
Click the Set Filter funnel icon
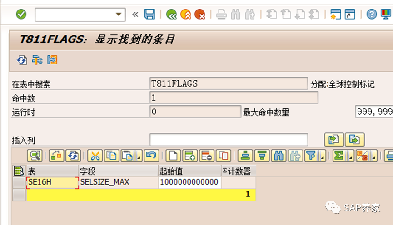click(312, 156)
